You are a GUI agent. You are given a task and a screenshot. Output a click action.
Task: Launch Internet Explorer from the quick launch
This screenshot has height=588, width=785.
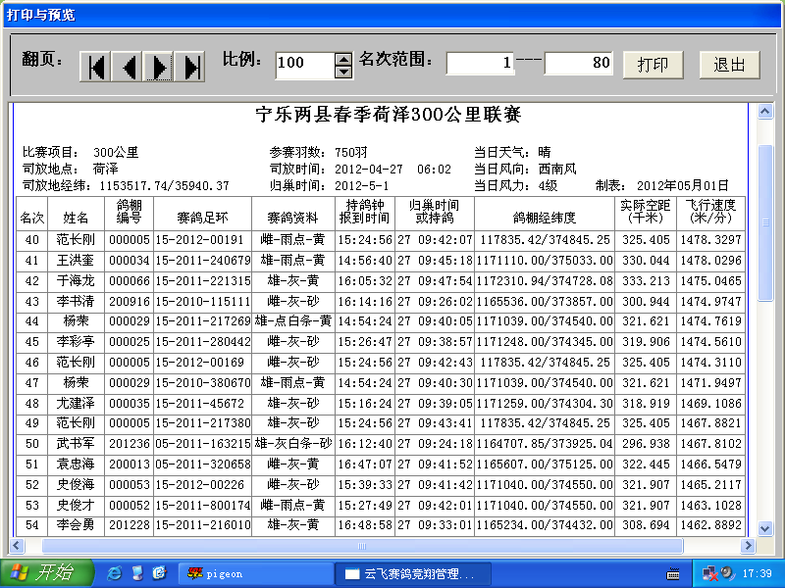(x=115, y=572)
